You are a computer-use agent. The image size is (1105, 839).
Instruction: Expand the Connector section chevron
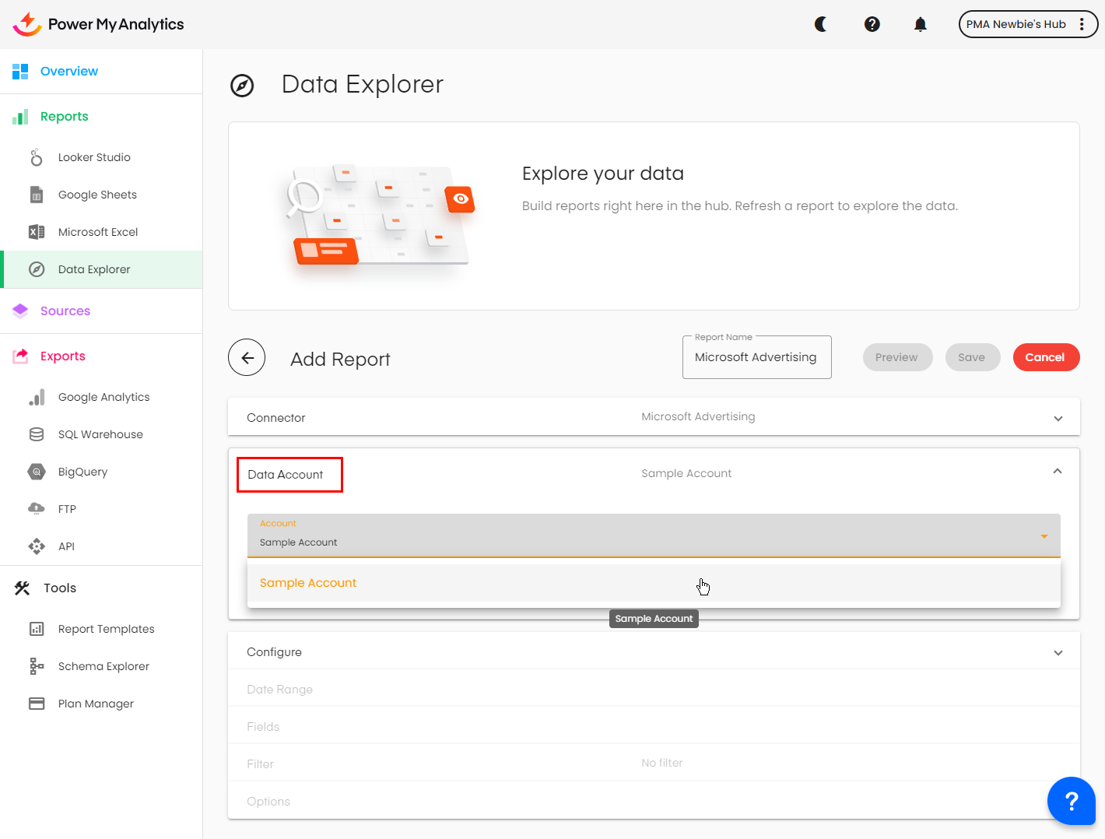point(1058,418)
